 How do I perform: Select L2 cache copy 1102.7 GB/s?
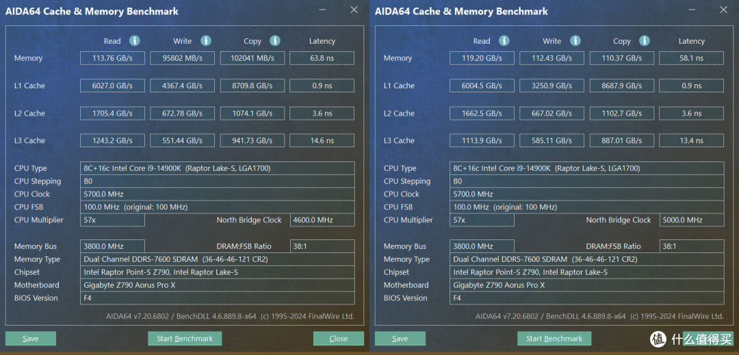click(x=621, y=114)
